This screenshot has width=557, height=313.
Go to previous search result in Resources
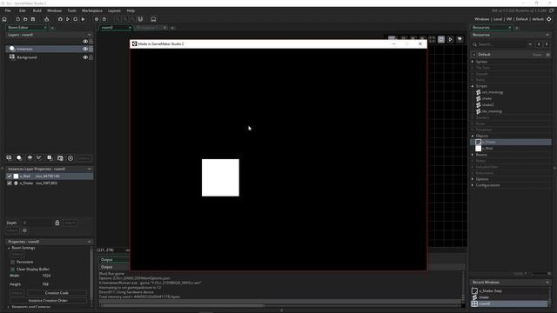[x=539, y=44]
